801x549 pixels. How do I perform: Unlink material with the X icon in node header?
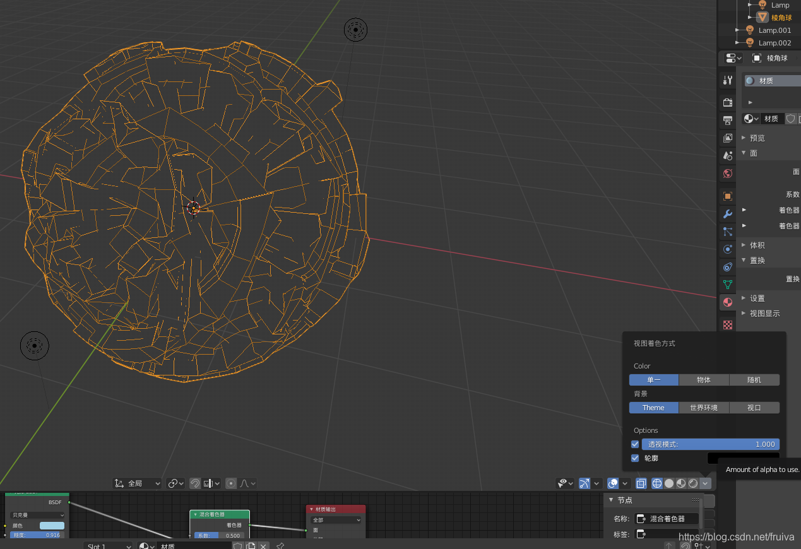tap(263, 546)
